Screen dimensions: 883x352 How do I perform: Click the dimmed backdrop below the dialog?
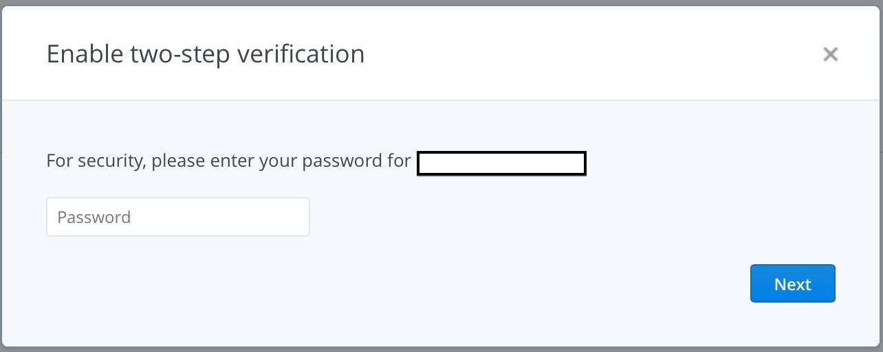(440, 349)
